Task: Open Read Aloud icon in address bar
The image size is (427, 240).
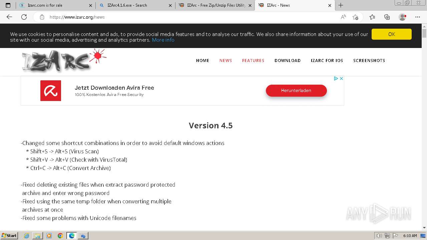Action: click(343, 17)
